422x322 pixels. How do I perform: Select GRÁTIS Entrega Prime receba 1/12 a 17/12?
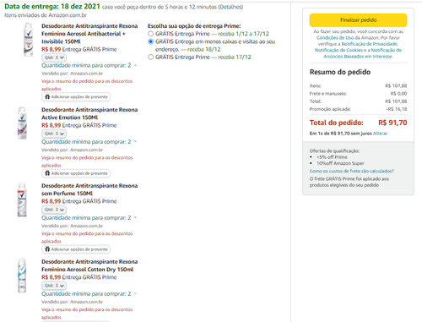pos(151,34)
